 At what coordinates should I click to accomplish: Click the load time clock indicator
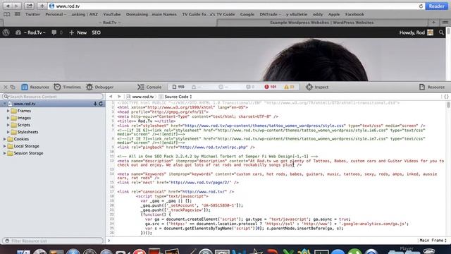pyautogui.click(x=223, y=87)
